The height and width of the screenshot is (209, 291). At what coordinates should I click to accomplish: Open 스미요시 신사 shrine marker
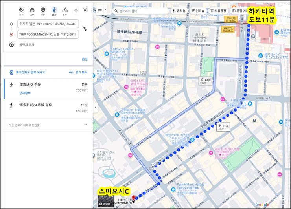tap(94, 156)
